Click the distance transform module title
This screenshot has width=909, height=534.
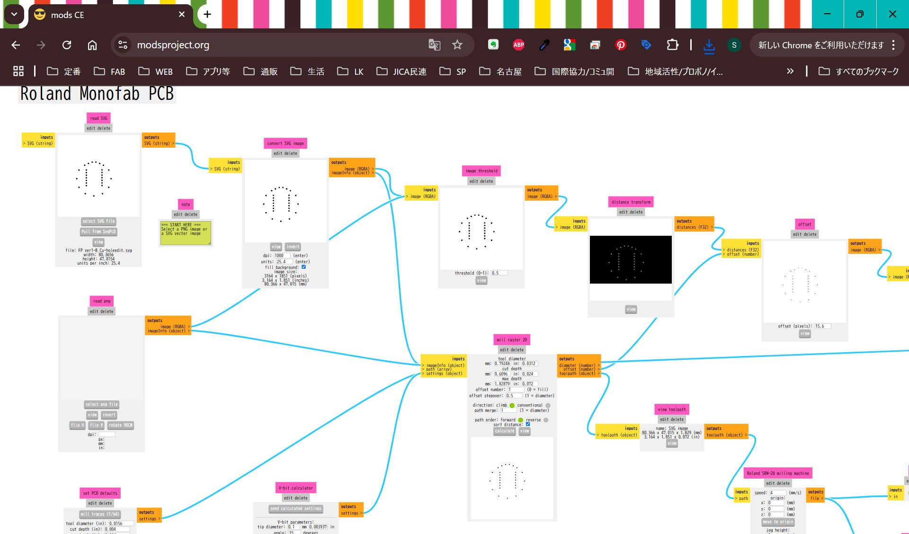tap(631, 202)
